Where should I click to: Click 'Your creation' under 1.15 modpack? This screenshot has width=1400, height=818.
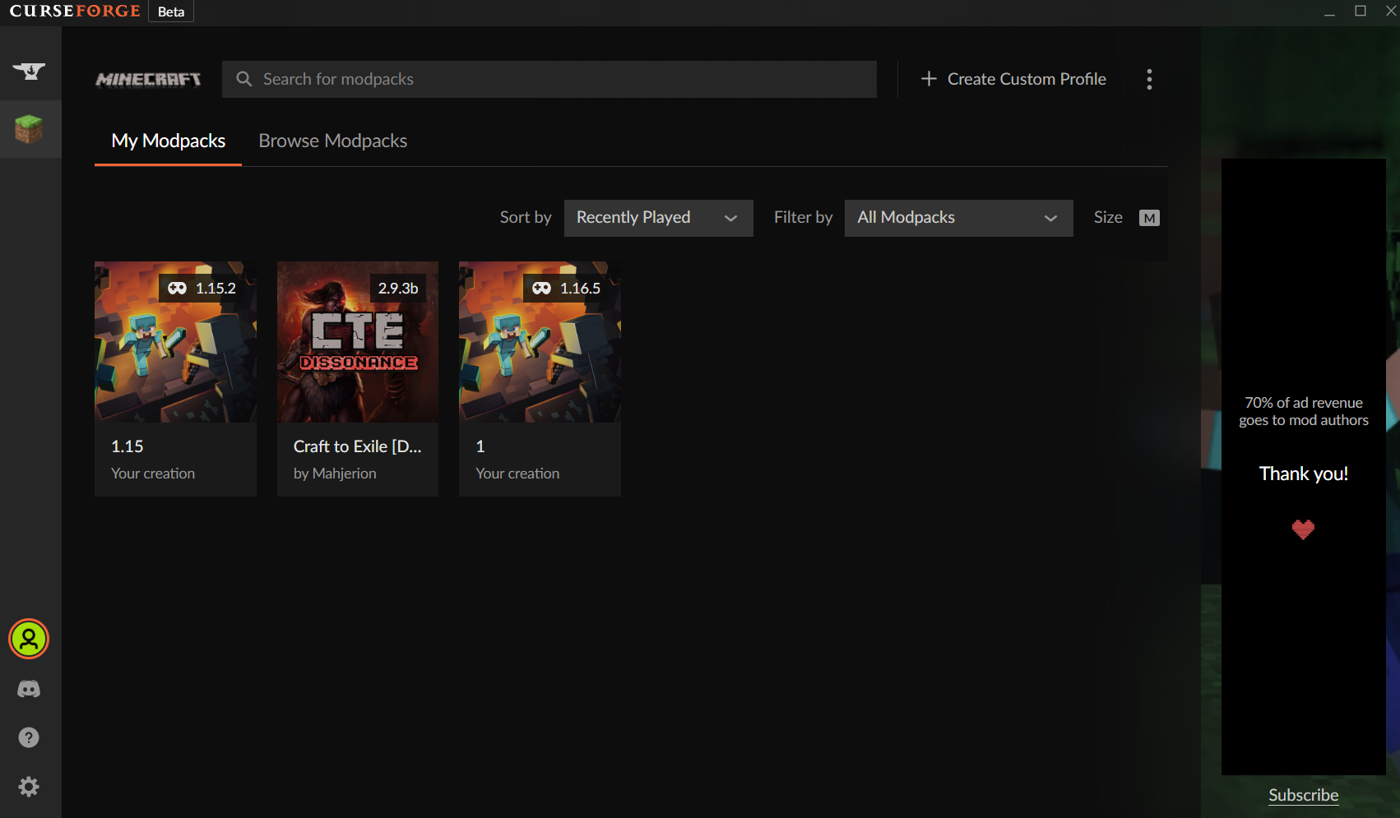[x=153, y=474]
